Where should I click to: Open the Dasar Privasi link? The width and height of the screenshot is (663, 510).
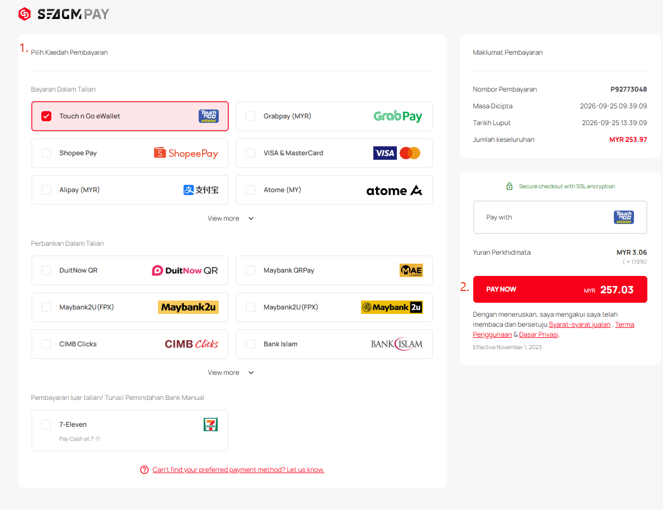(538, 335)
